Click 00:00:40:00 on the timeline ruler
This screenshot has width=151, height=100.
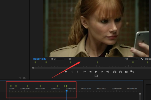click(x=132, y=88)
